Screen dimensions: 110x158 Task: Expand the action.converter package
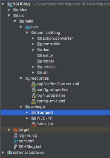click(33, 38)
